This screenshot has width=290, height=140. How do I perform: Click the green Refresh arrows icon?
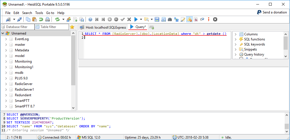click(57, 19)
